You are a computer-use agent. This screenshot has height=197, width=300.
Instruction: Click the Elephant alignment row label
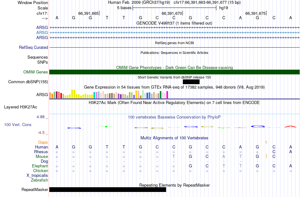point(40,166)
